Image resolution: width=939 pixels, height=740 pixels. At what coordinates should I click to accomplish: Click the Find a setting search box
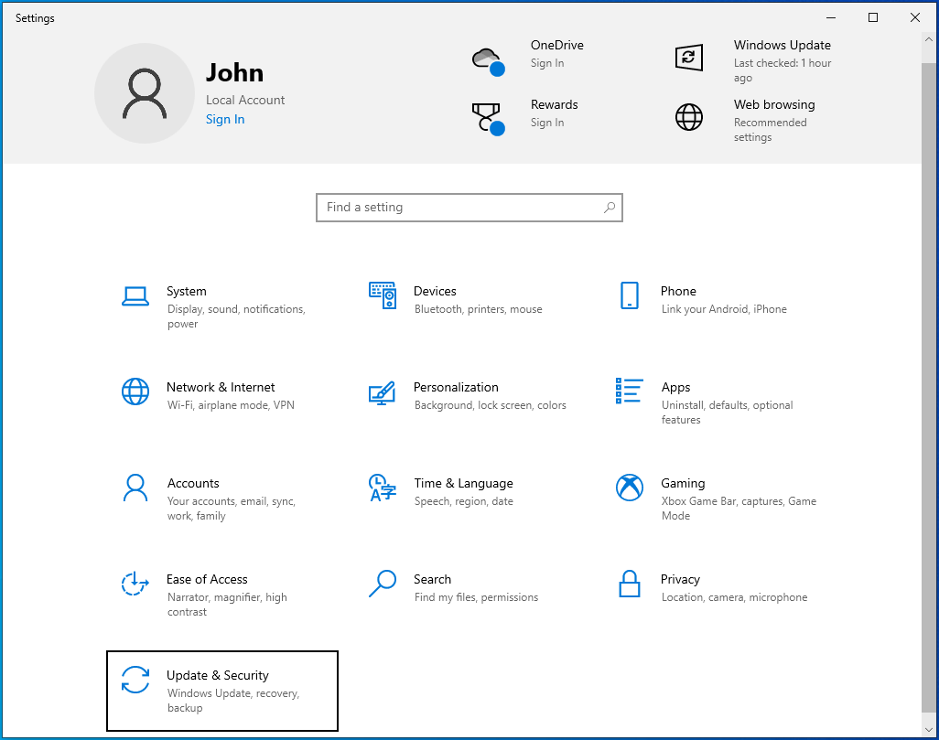pos(469,208)
